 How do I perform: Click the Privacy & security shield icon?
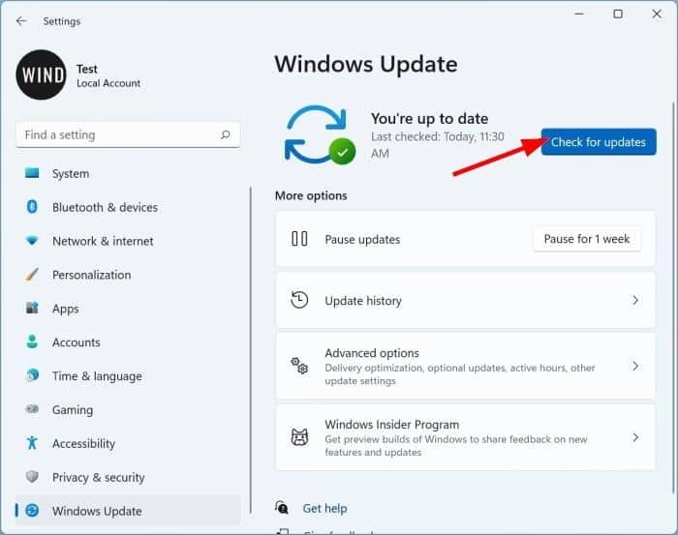[x=32, y=477]
